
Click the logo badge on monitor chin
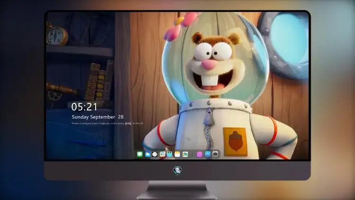(177, 170)
